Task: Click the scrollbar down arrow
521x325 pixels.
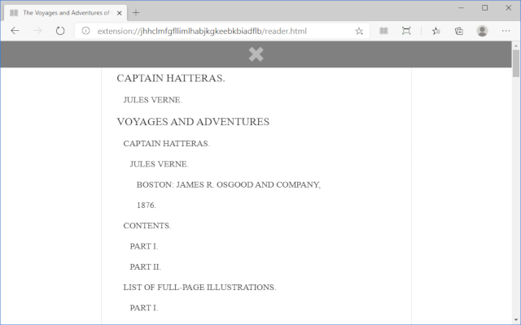Action: click(x=515, y=320)
